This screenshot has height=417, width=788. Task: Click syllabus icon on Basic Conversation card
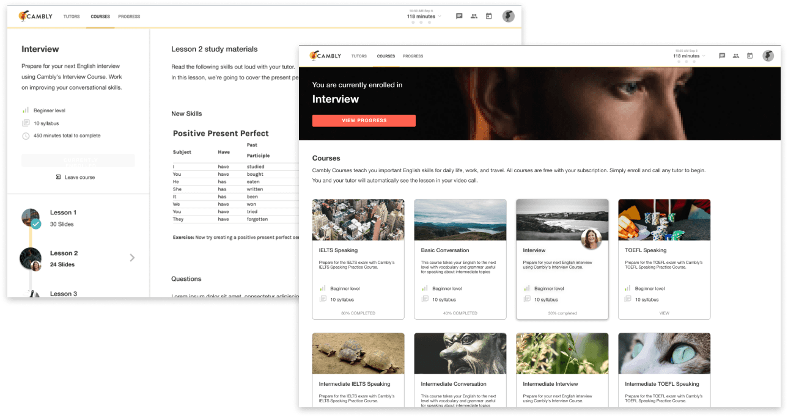tap(424, 299)
